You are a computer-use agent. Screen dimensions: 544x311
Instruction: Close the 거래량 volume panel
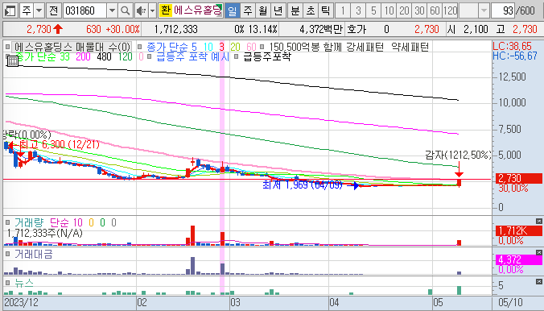point(539,221)
